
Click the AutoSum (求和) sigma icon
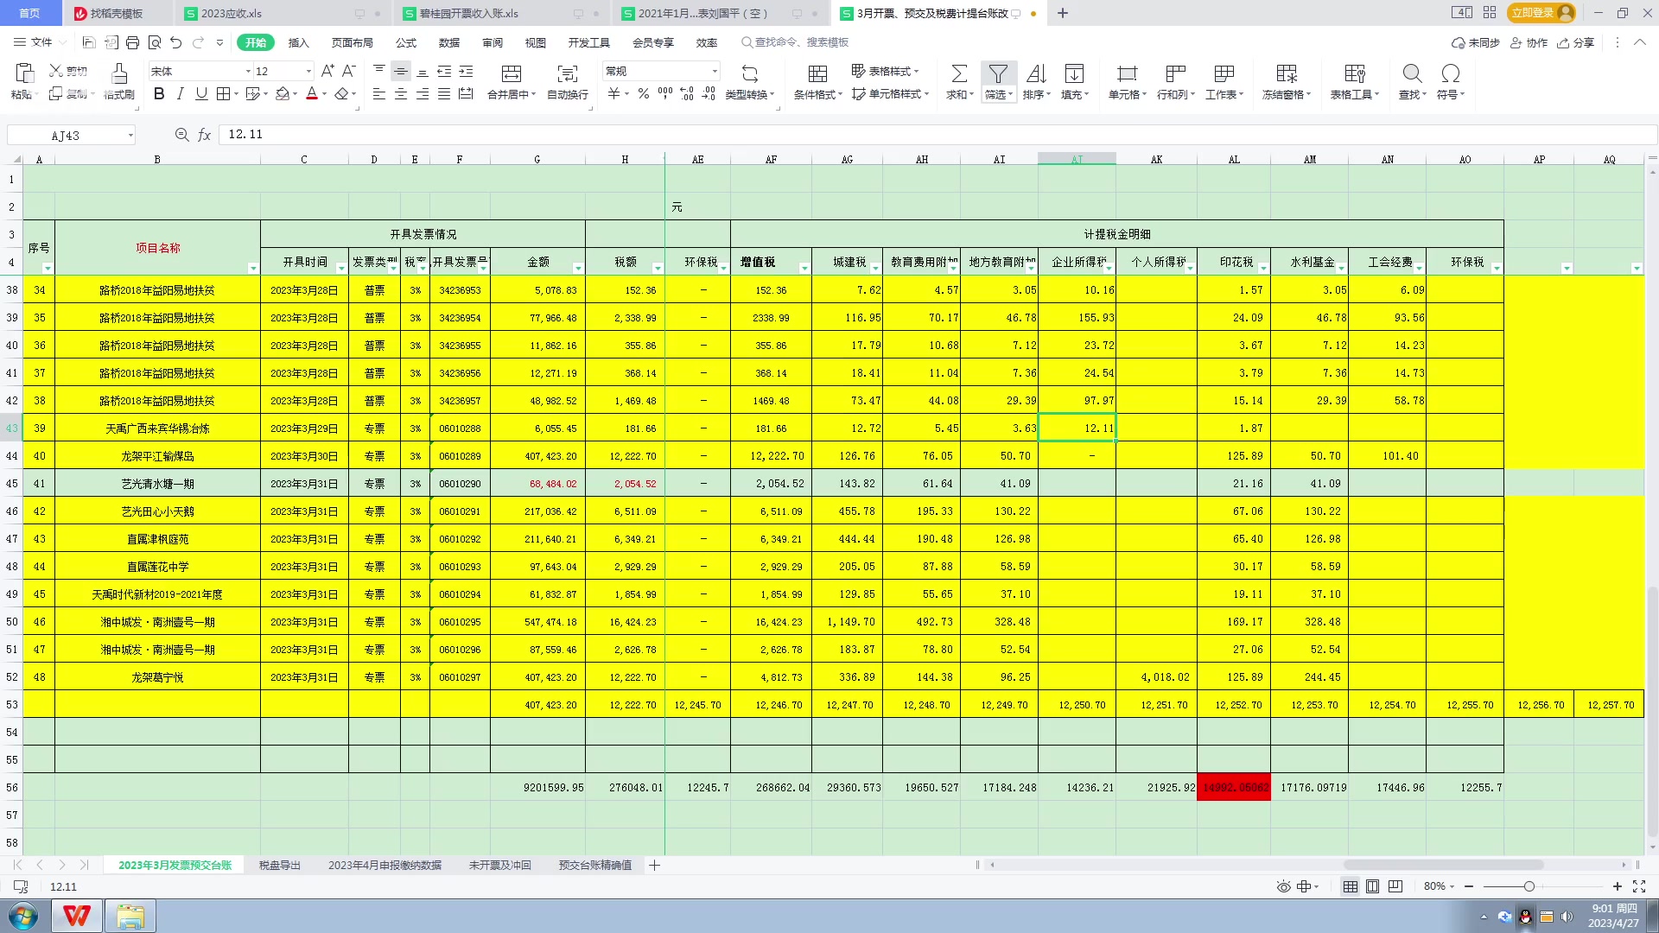[959, 73]
